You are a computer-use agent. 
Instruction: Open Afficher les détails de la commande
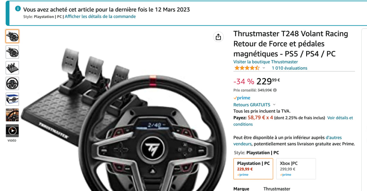[100, 16]
